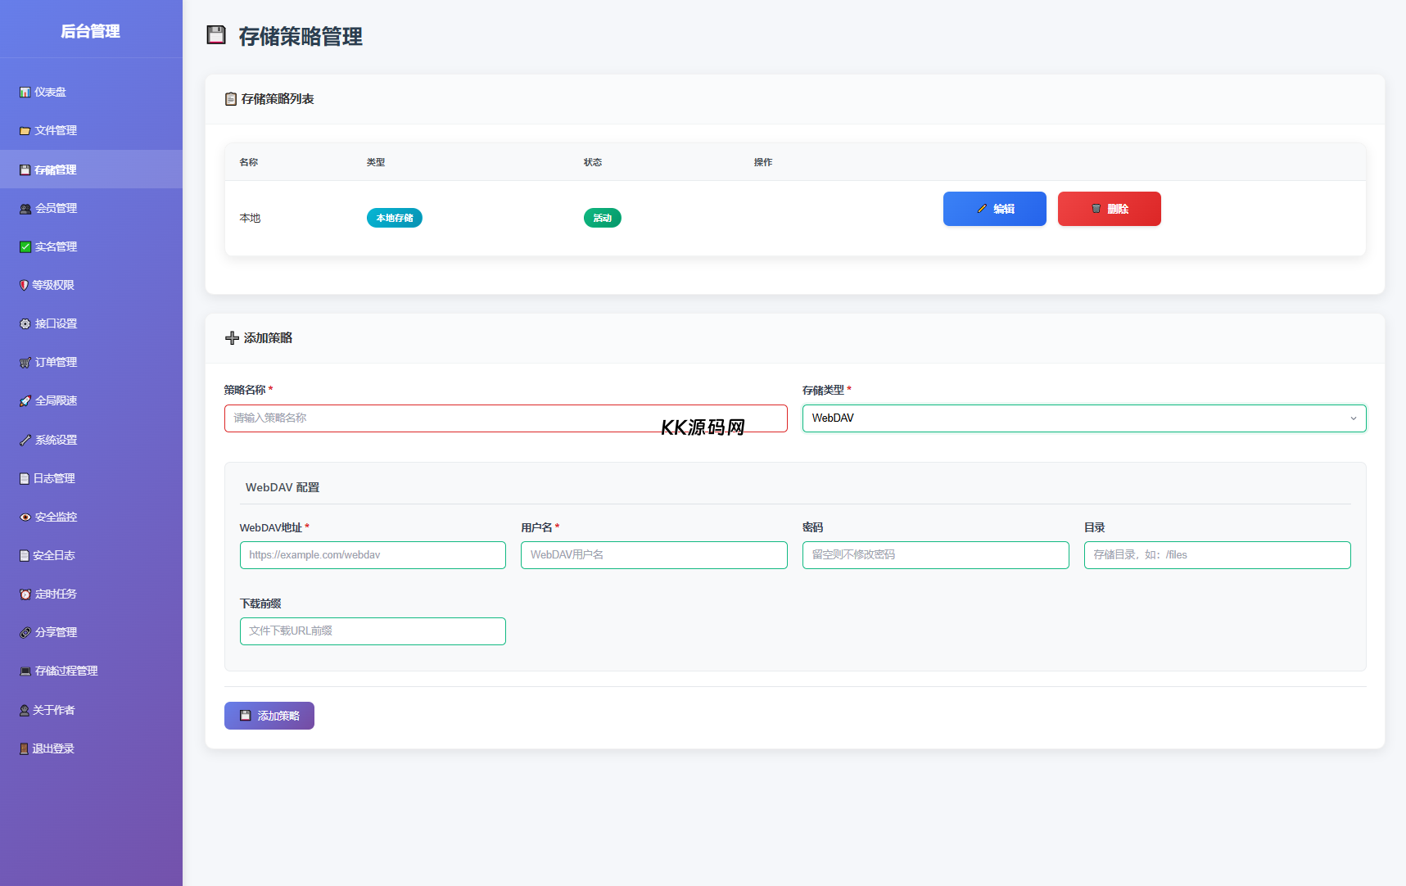Viewport: 1406px width, 886px height.
Task: Click the 密码 input field
Action: 935,555
